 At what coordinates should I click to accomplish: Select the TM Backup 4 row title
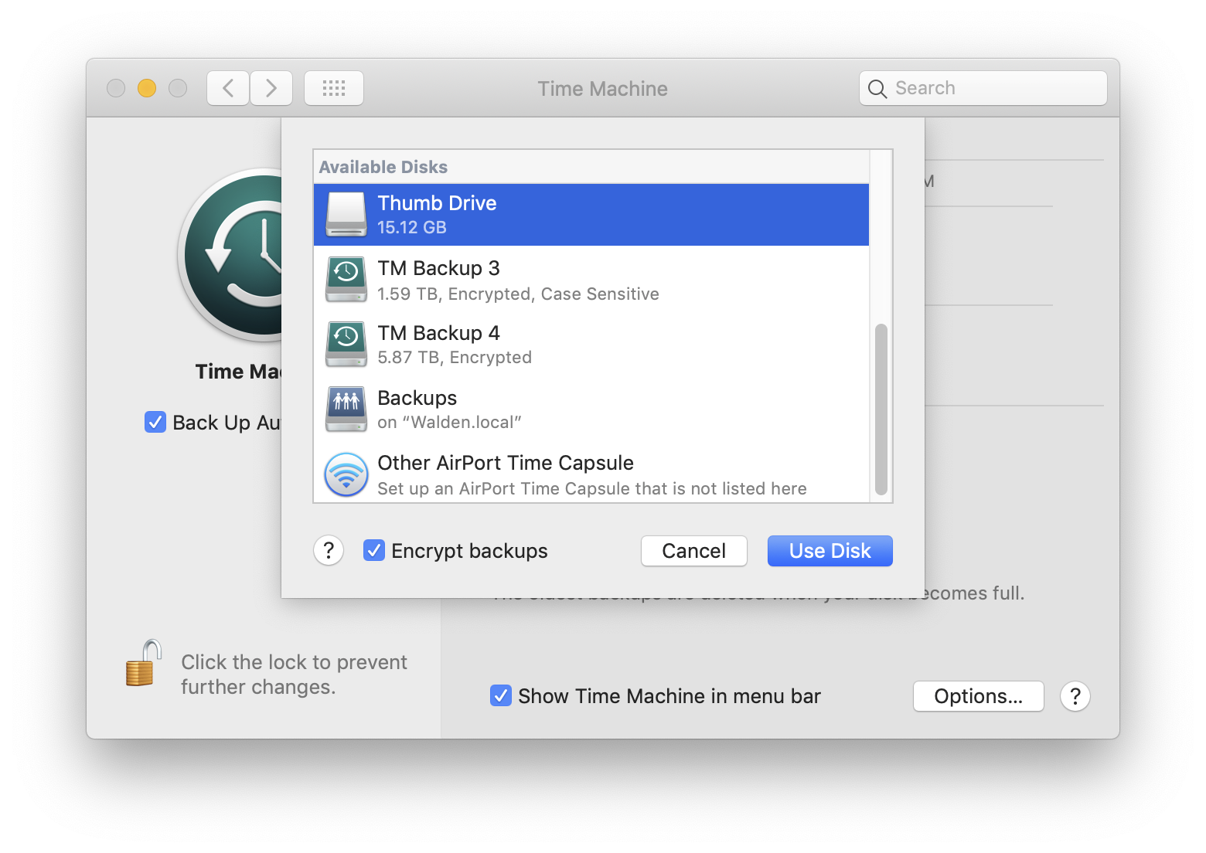438,333
